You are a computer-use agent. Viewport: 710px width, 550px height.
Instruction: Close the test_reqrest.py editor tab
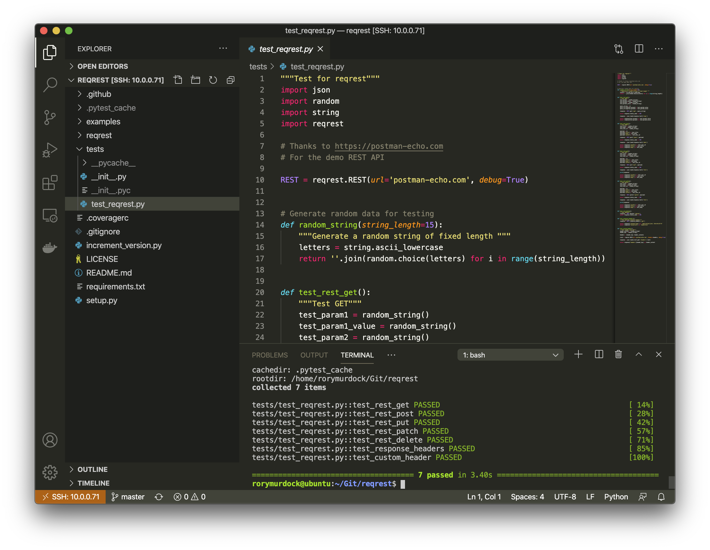[320, 49]
